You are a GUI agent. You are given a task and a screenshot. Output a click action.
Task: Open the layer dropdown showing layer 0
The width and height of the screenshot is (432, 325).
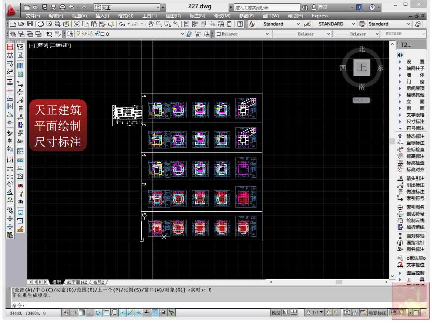[x=181, y=34]
